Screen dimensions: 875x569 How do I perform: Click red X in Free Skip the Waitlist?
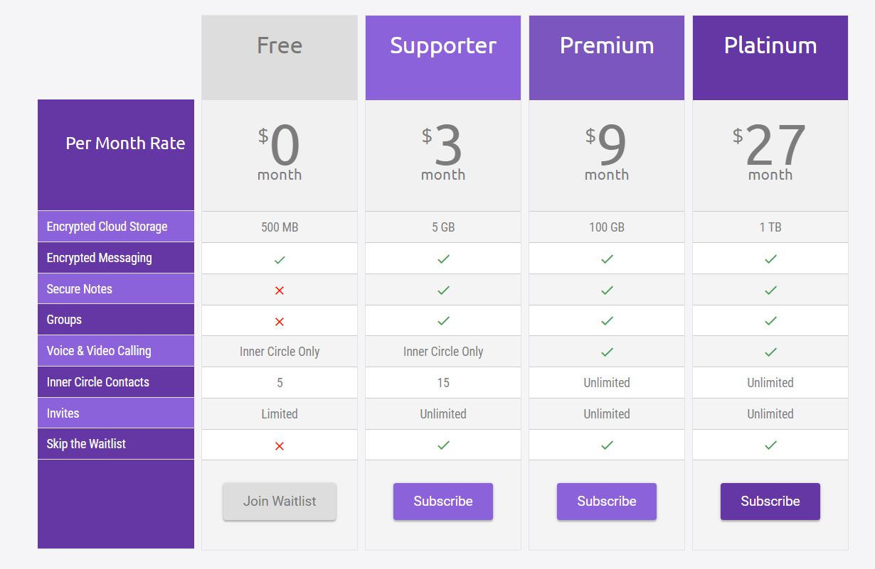280,446
